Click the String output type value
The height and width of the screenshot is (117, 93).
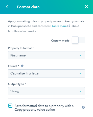coord(15,91)
